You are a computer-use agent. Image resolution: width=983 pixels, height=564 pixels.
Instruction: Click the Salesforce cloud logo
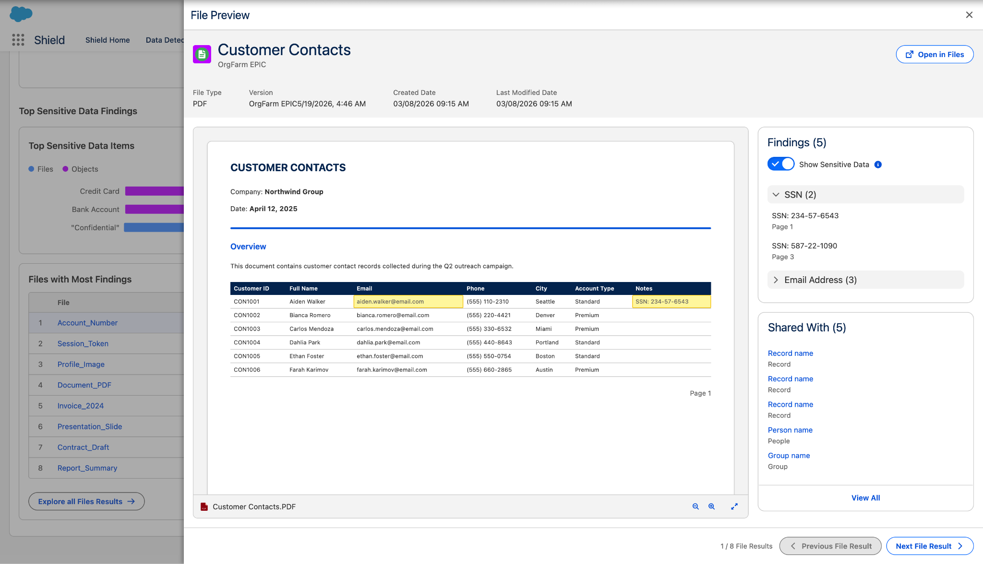tap(21, 14)
